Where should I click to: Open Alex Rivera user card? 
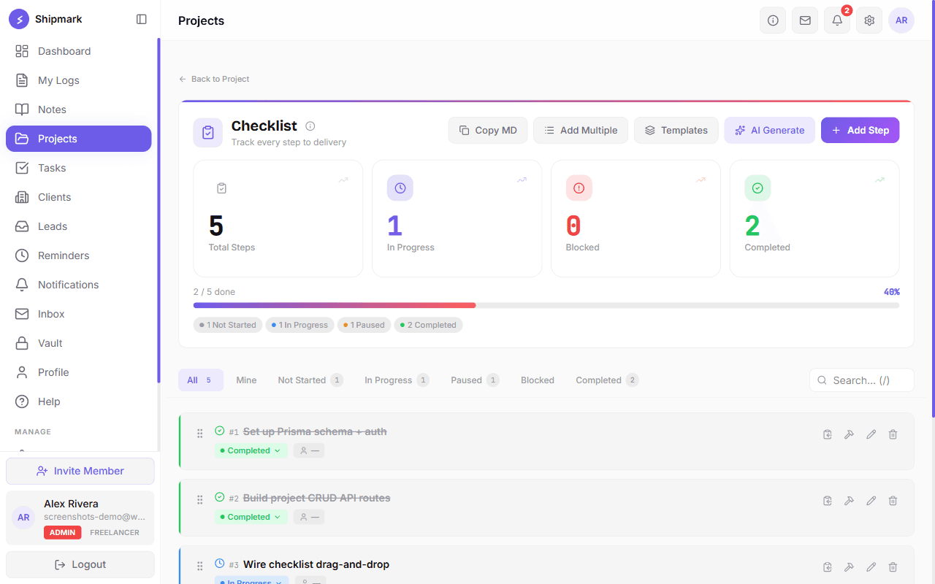pos(80,518)
